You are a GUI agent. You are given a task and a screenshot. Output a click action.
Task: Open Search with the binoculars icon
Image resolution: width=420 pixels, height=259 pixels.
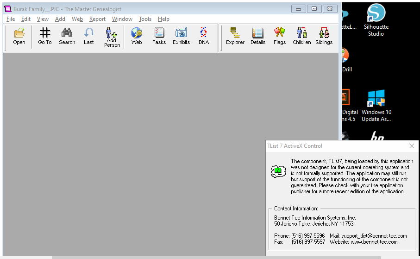pyautogui.click(x=67, y=37)
